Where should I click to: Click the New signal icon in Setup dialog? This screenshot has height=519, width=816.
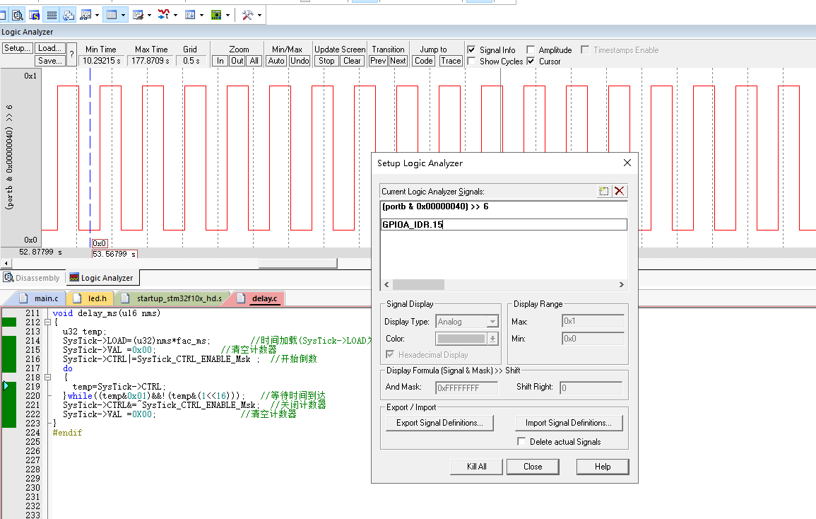(x=603, y=191)
